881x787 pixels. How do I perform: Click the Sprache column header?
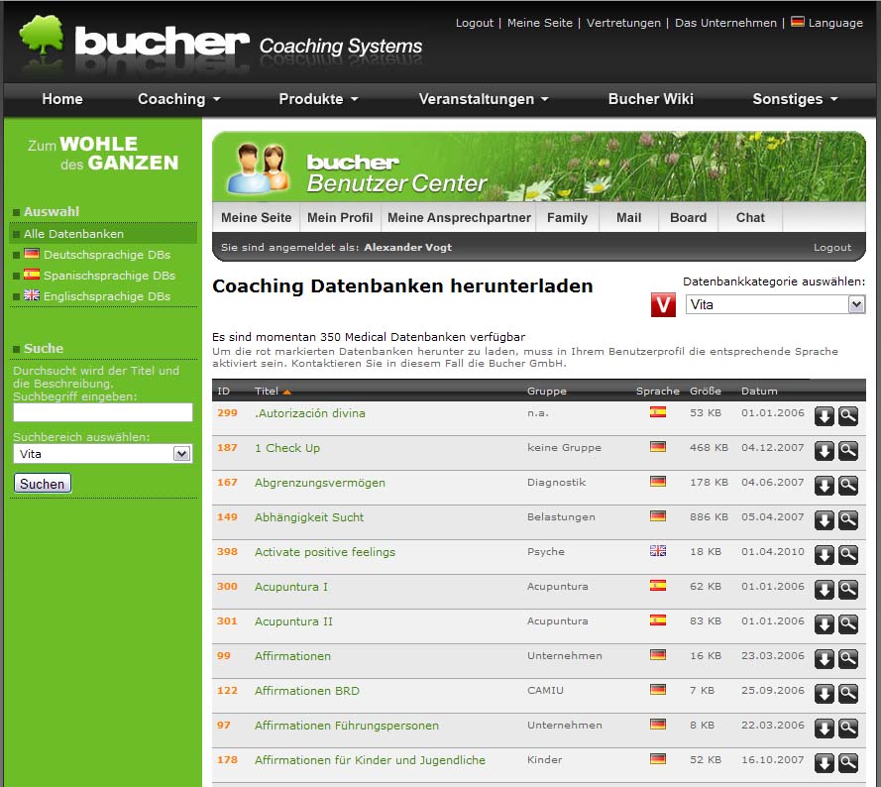coord(657,392)
